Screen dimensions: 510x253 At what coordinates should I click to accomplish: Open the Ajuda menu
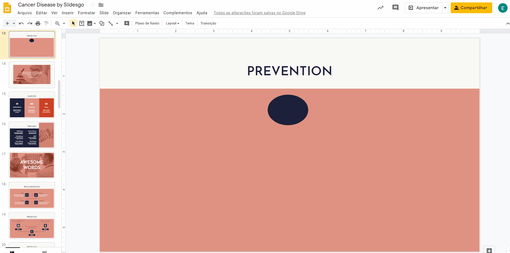click(x=202, y=13)
